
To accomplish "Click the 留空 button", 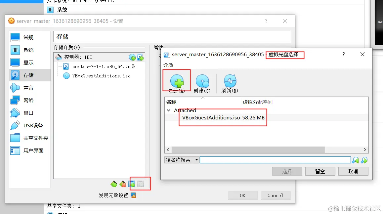I will click(320, 171).
